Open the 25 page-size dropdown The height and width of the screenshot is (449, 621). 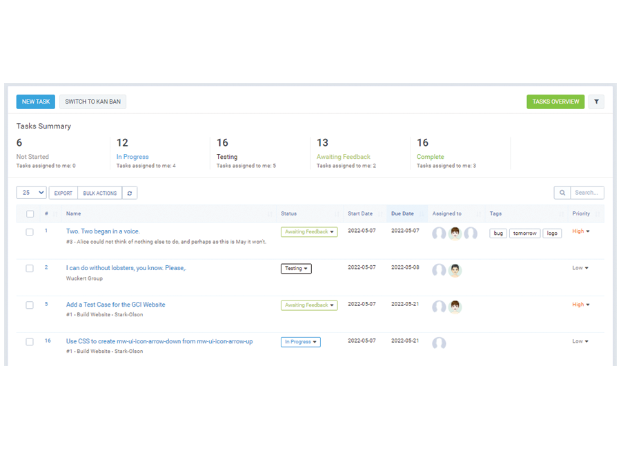(31, 193)
